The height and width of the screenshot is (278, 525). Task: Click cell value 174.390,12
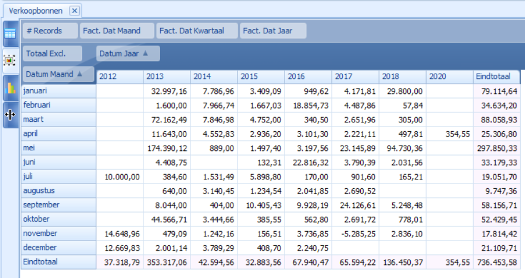point(167,149)
